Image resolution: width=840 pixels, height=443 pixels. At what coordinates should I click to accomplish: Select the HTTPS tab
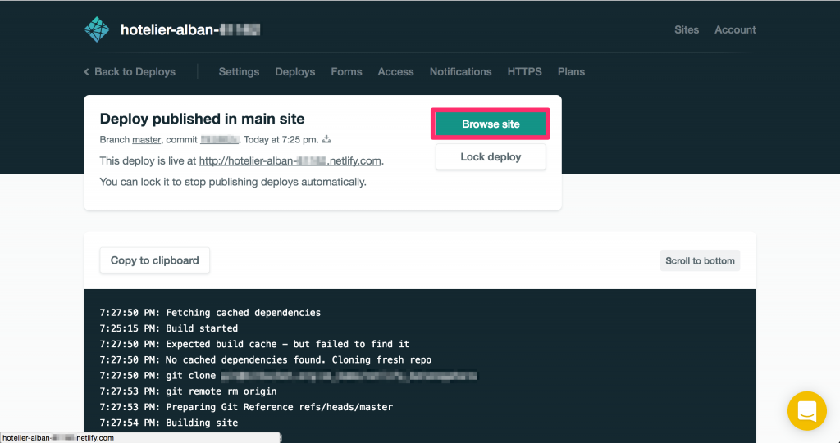tap(524, 72)
